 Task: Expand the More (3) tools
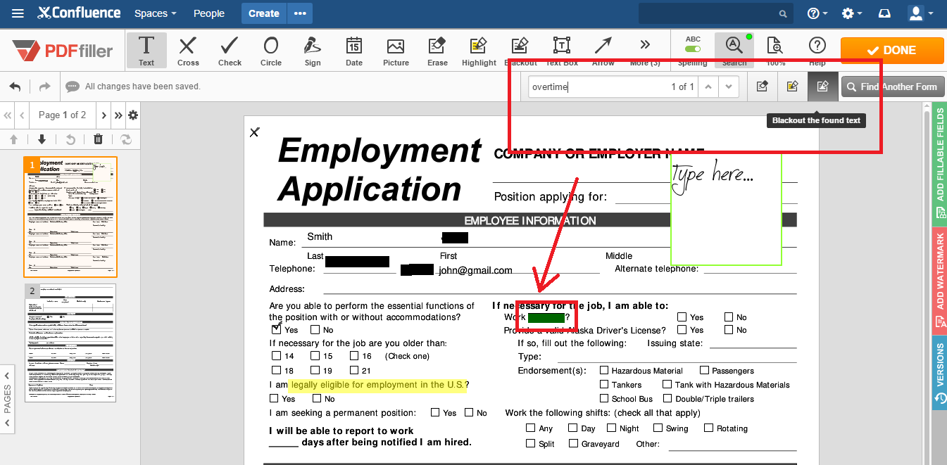[645, 51]
